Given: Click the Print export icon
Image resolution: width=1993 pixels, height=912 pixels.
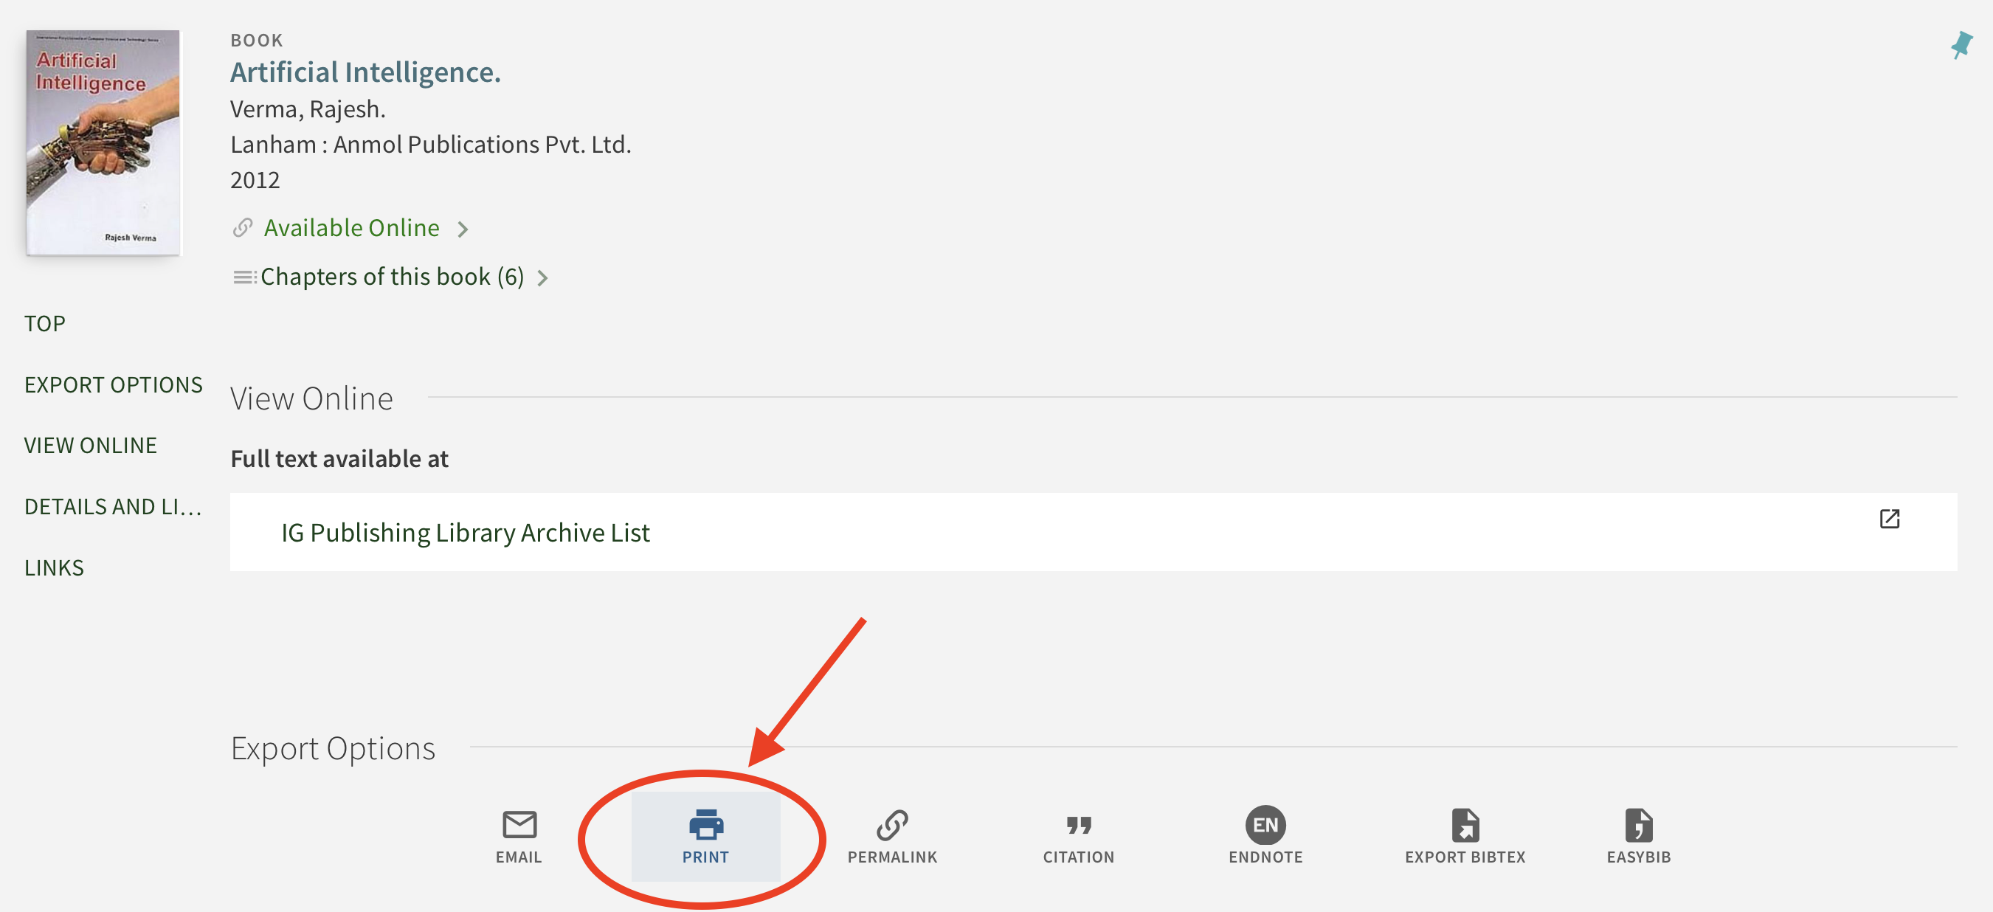Looking at the screenshot, I should (705, 825).
